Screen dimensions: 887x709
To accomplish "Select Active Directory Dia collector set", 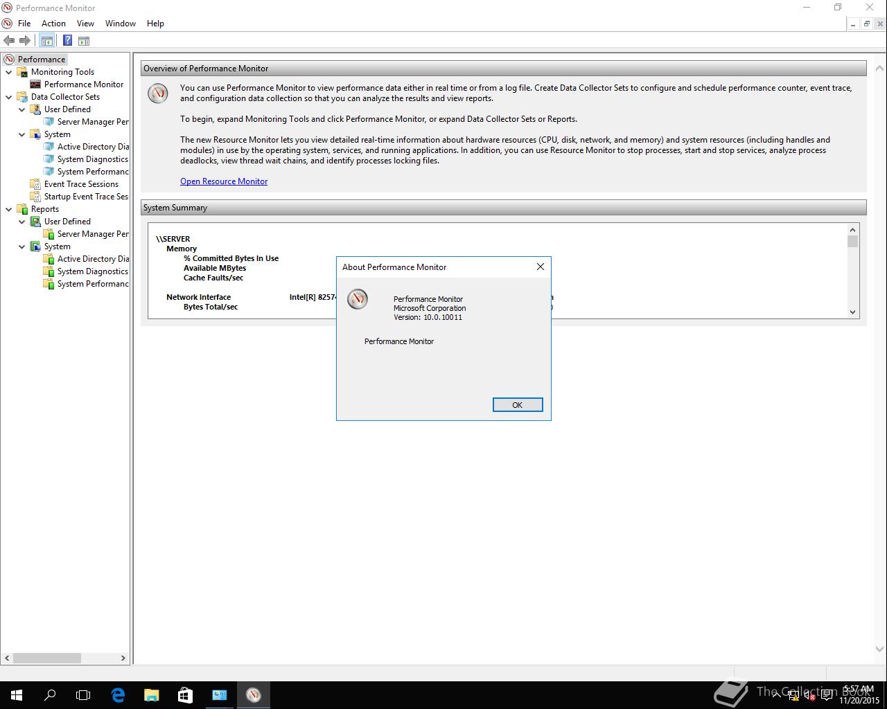I will 93,147.
